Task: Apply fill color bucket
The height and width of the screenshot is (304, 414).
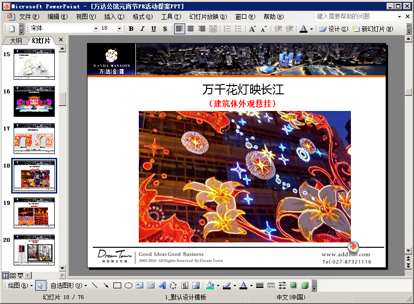Action: point(211,285)
